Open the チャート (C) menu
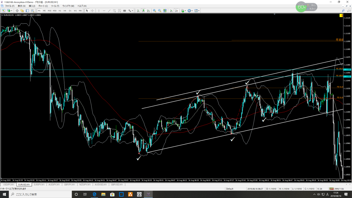Image resolution: width=352 pixels, height=198 pixels. pyautogui.click(x=43, y=6)
